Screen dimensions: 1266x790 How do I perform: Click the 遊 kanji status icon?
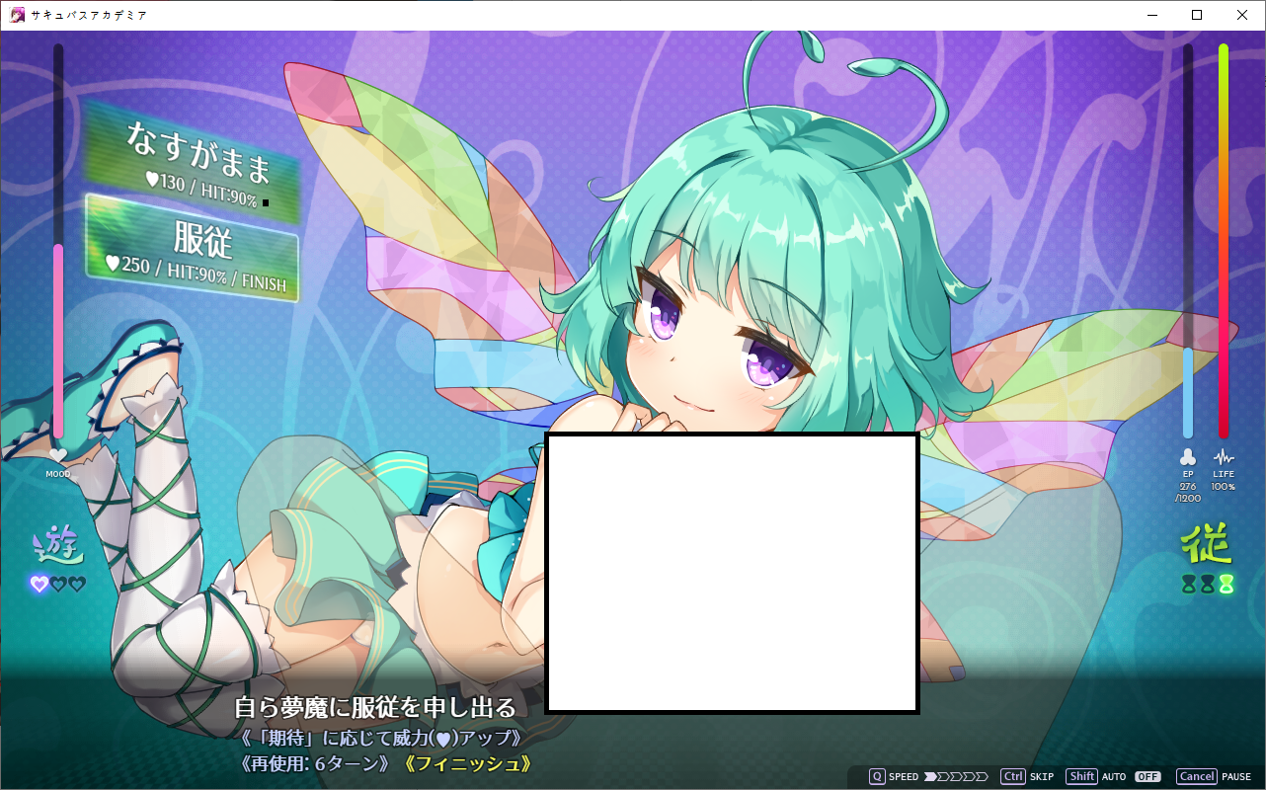point(57,546)
